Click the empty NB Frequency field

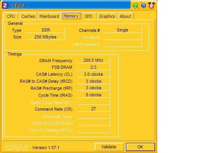[x=122, y=44]
